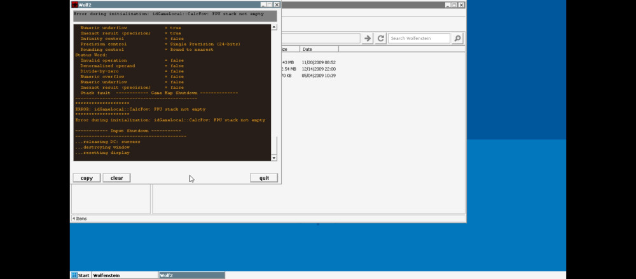Sort files by the Date column header
Viewport: 636px width, 279px height.
tap(319, 49)
